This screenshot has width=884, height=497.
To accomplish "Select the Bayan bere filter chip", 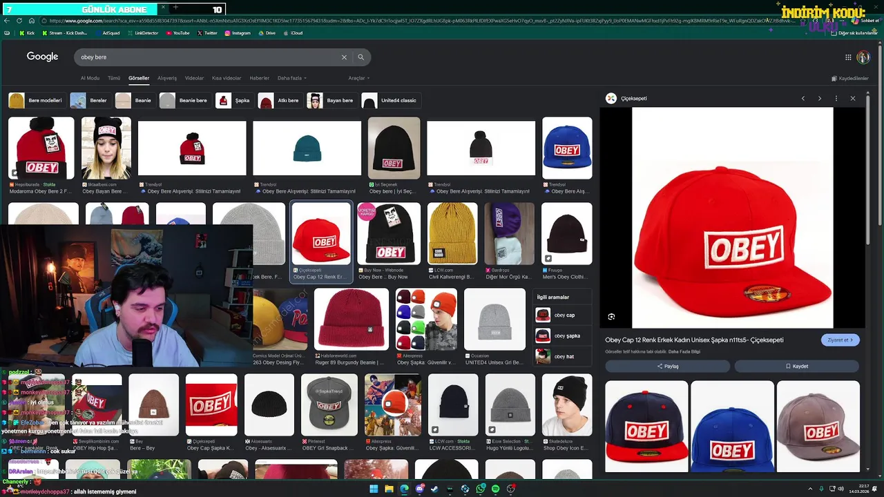I will point(331,101).
